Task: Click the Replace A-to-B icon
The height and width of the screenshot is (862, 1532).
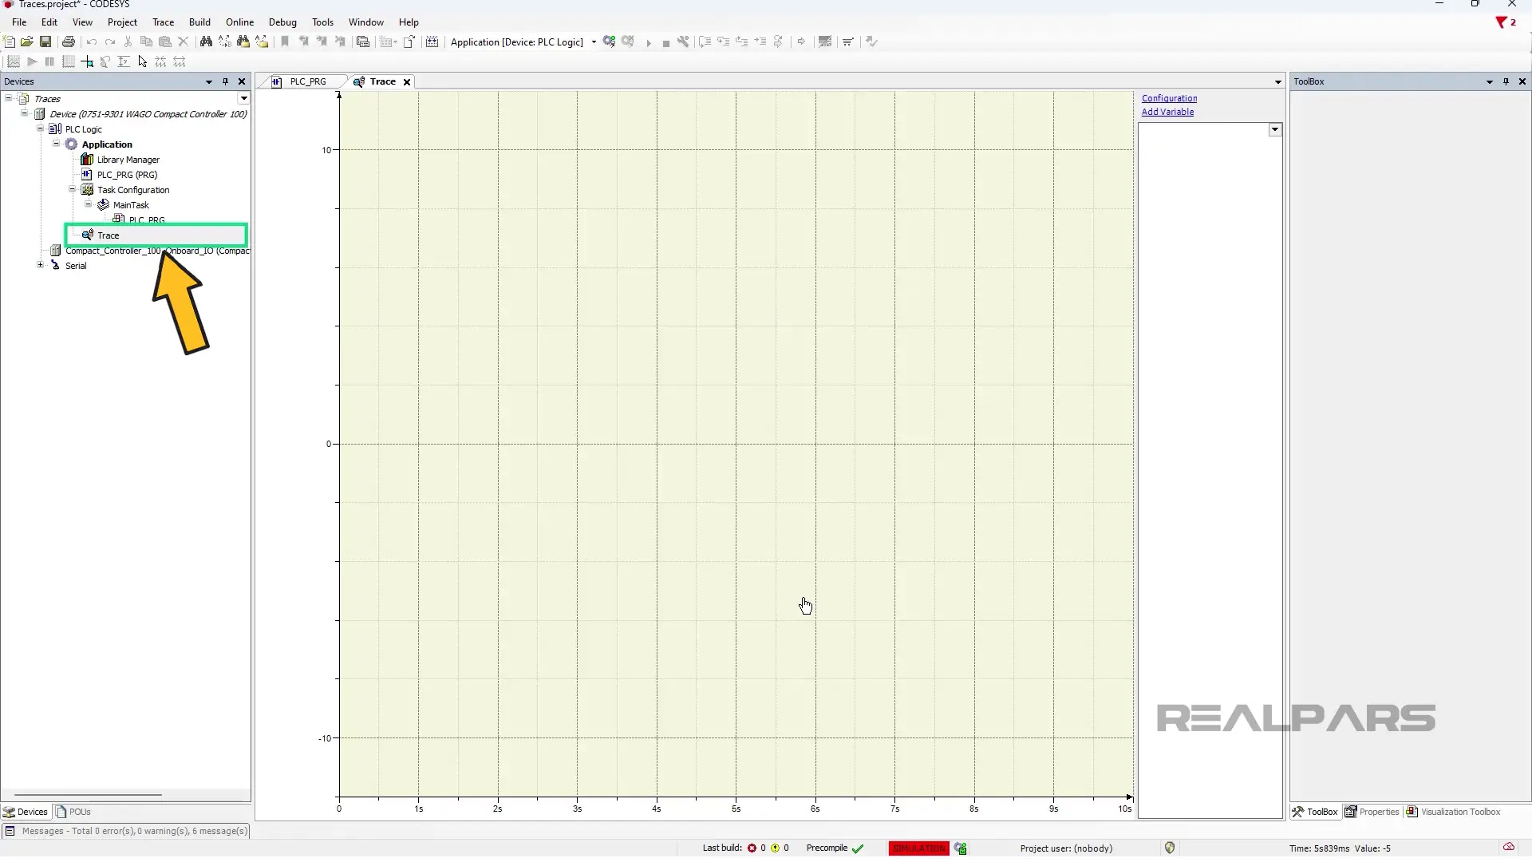Action: [x=225, y=42]
